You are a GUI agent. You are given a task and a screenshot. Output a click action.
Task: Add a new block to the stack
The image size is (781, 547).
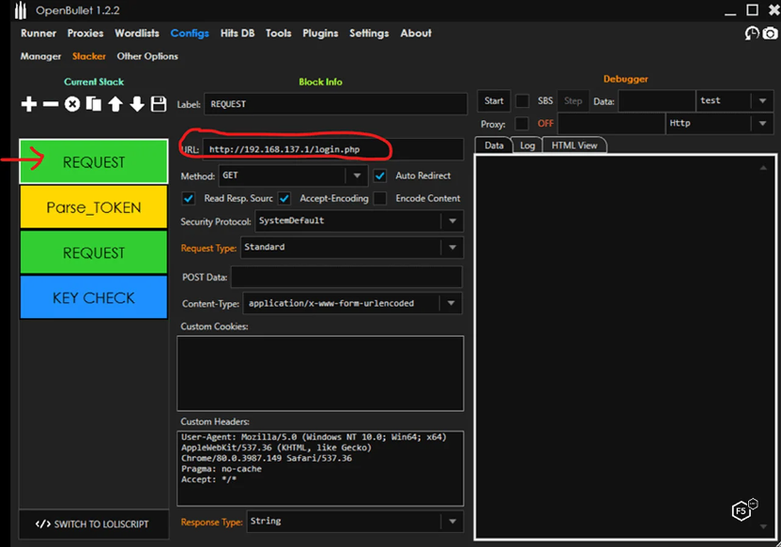(29, 104)
